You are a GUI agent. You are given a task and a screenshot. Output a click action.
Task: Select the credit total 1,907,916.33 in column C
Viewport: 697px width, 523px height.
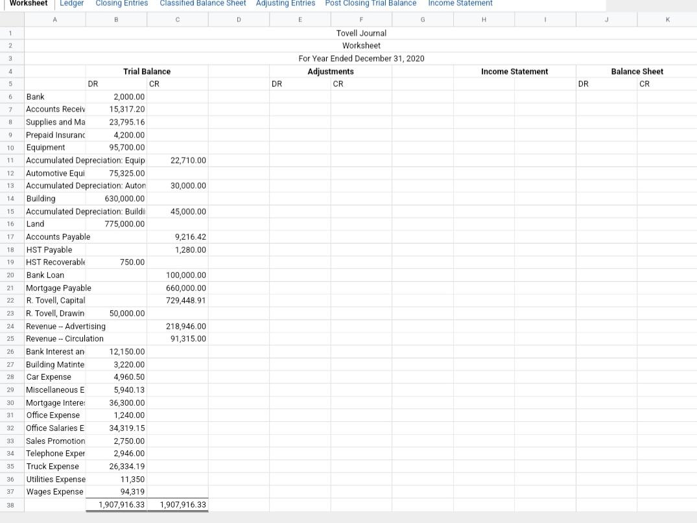178,506
